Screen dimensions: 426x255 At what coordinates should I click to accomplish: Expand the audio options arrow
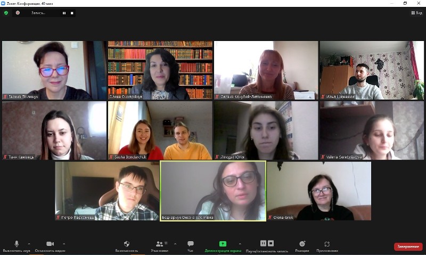(29, 244)
